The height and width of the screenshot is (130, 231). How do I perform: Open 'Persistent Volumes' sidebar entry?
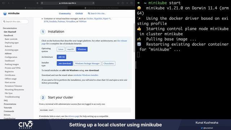tap(13, 86)
